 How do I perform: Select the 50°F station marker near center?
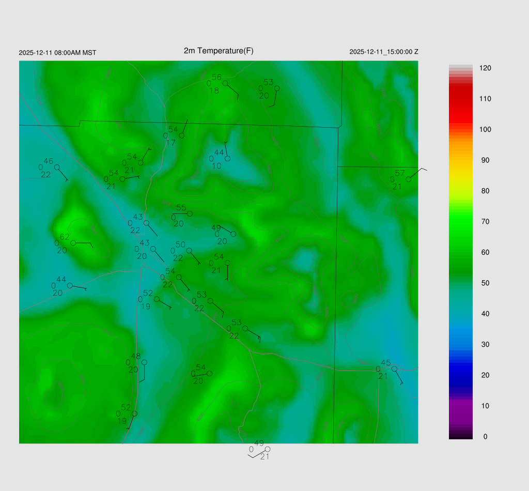189,251
